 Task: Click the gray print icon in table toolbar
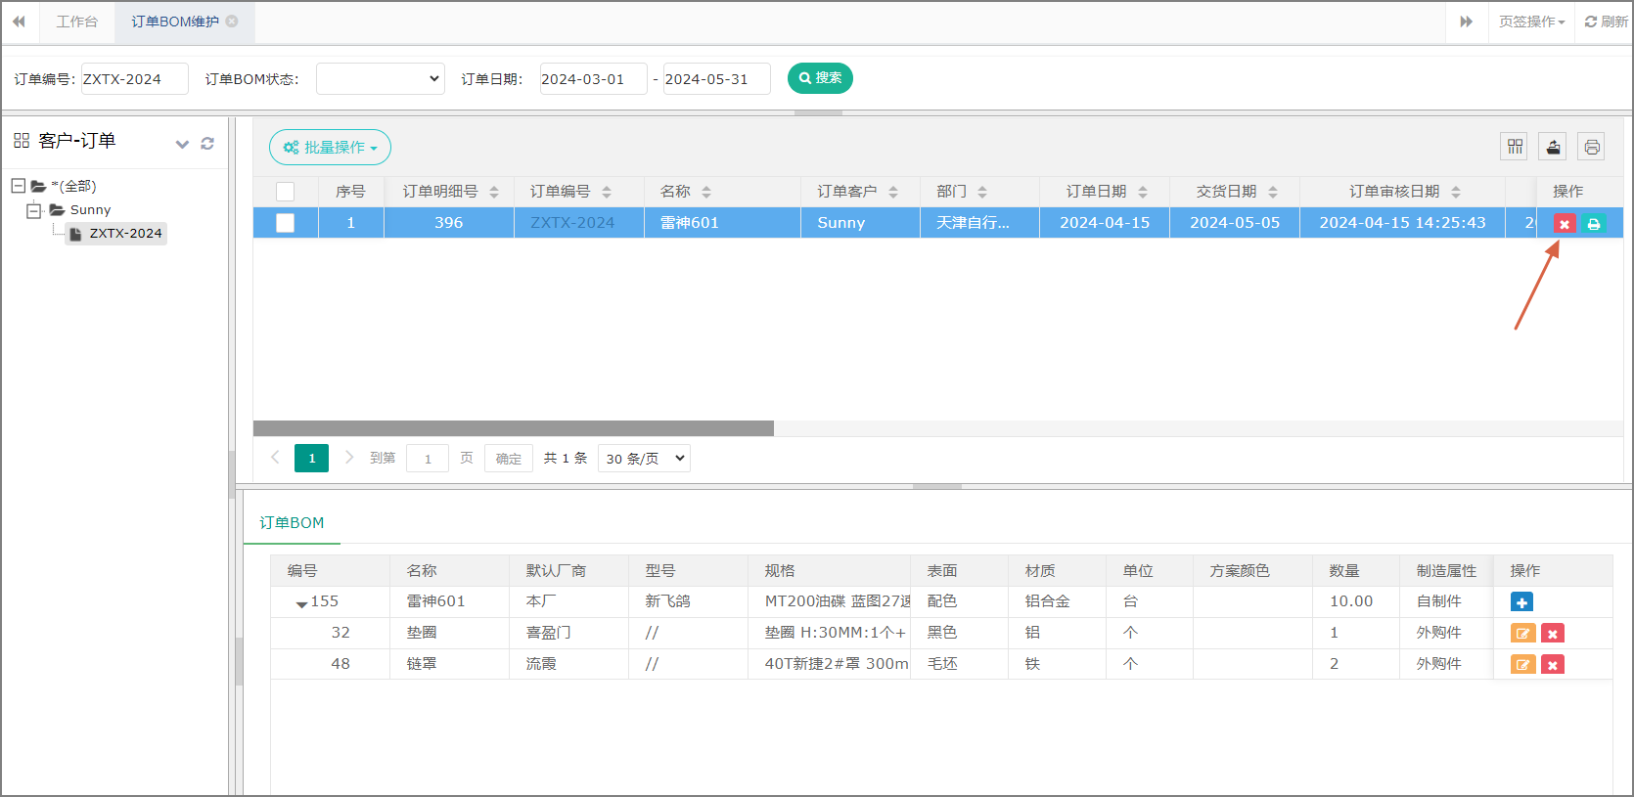pyautogui.click(x=1591, y=147)
